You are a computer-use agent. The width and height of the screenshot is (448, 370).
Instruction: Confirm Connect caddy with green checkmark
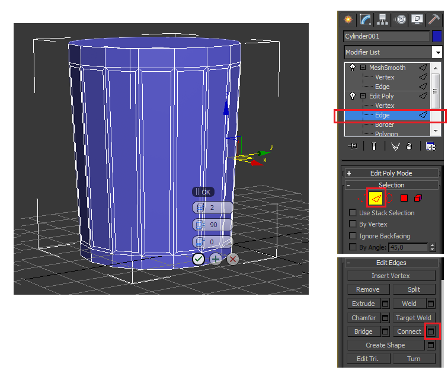pos(199,259)
